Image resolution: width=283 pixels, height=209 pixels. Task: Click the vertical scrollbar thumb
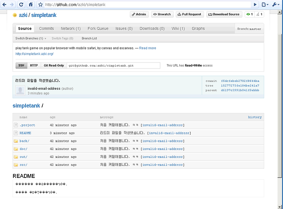(279, 106)
